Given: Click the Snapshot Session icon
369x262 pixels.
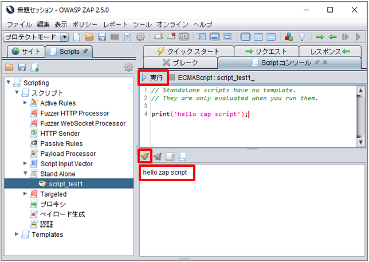Looking at the screenshot, I should [x=115, y=37].
